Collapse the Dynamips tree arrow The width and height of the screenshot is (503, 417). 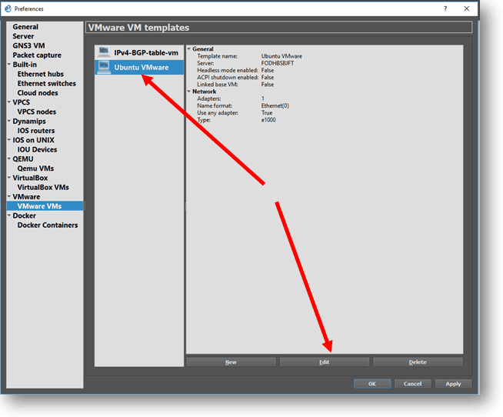point(9,121)
